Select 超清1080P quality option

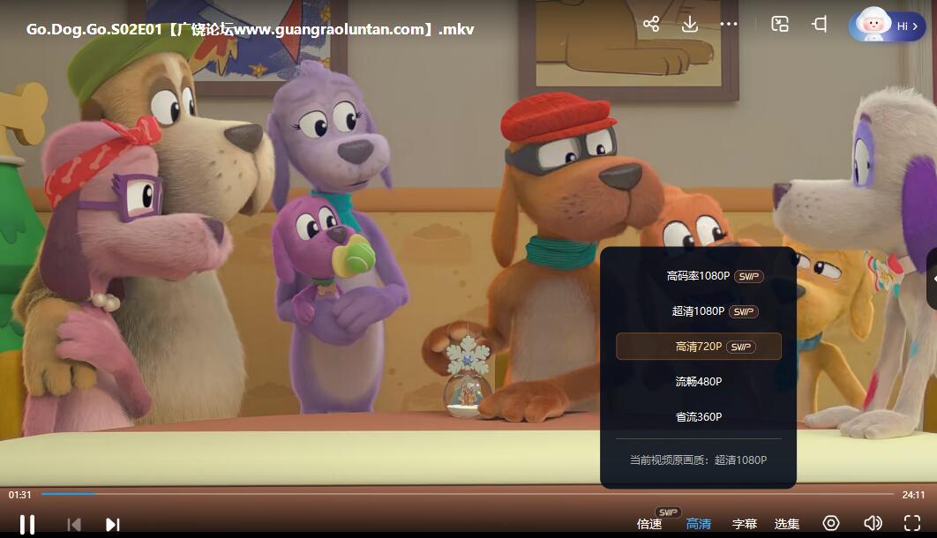[698, 311]
